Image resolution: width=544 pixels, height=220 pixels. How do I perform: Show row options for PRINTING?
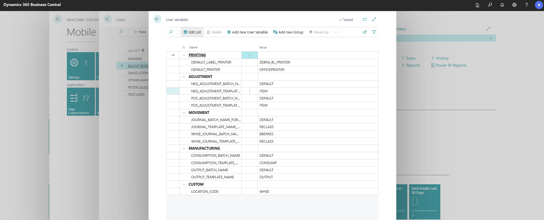coord(249,55)
